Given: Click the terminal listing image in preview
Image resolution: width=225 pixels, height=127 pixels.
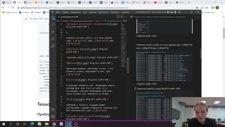Looking at the screenshot, I should click(x=165, y=66).
